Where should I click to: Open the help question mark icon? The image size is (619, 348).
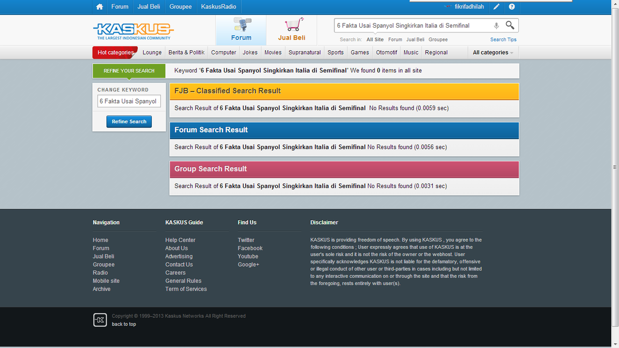pos(512,7)
